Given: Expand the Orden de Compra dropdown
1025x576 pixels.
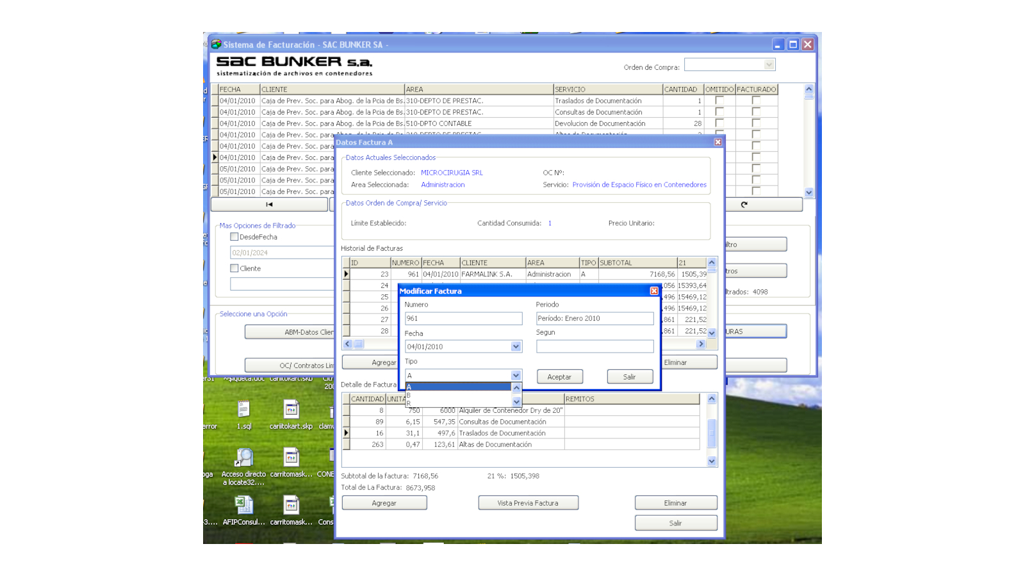Looking at the screenshot, I should click(769, 65).
